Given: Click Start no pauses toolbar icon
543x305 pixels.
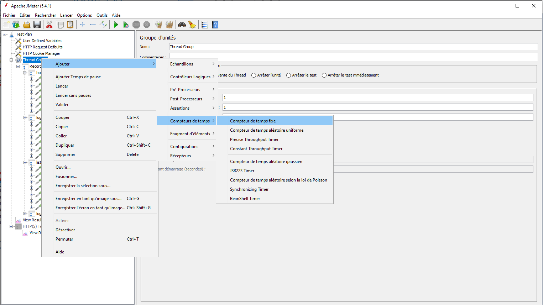Looking at the screenshot, I should (x=126, y=25).
